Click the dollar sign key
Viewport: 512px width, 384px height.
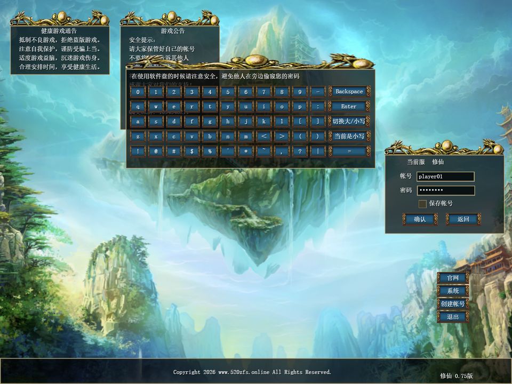[x=191, y=151]
